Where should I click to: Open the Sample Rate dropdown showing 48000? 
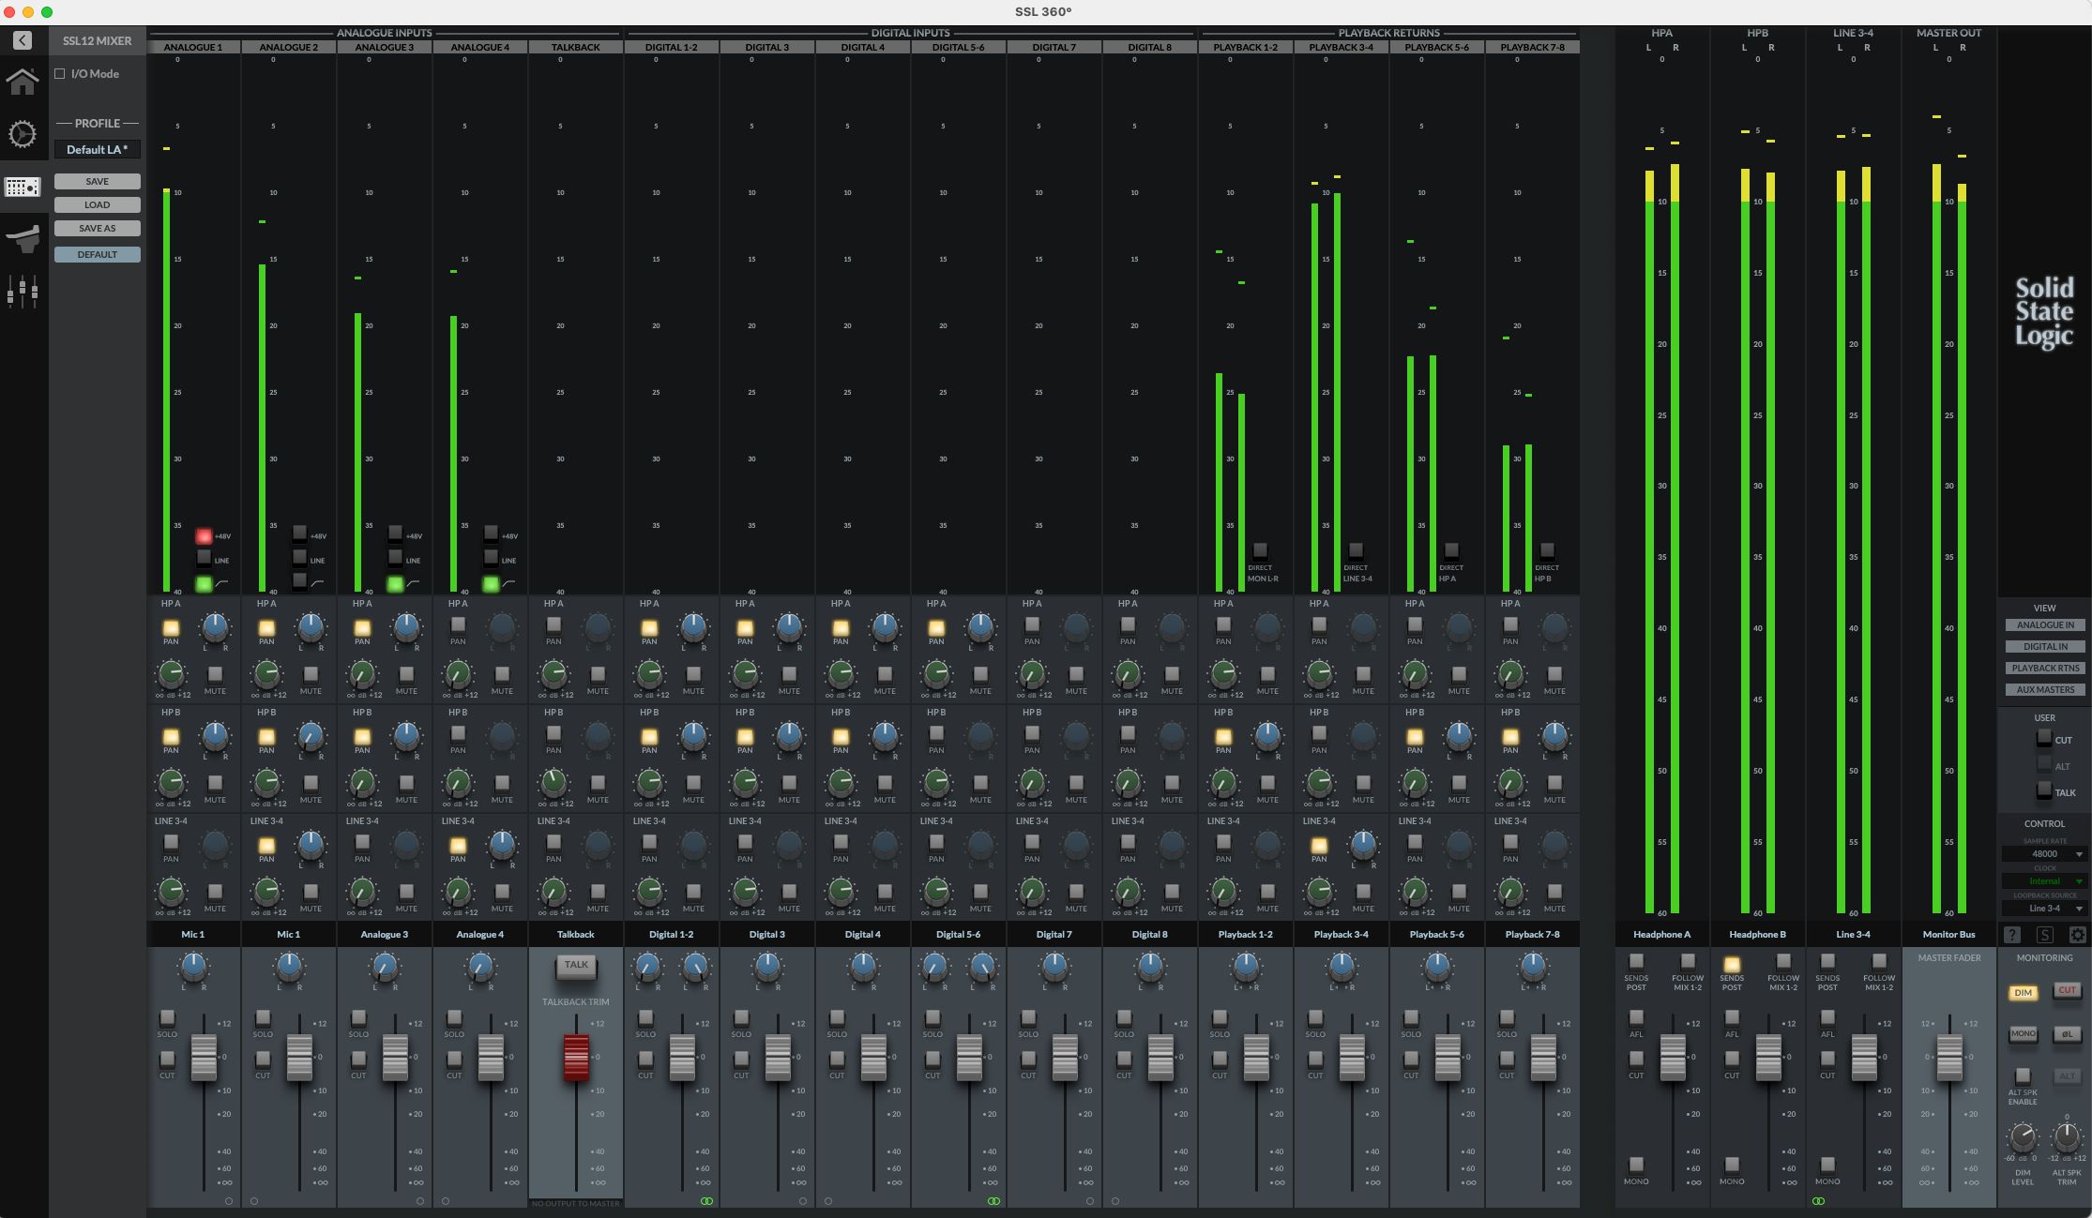pos(2046,853)
